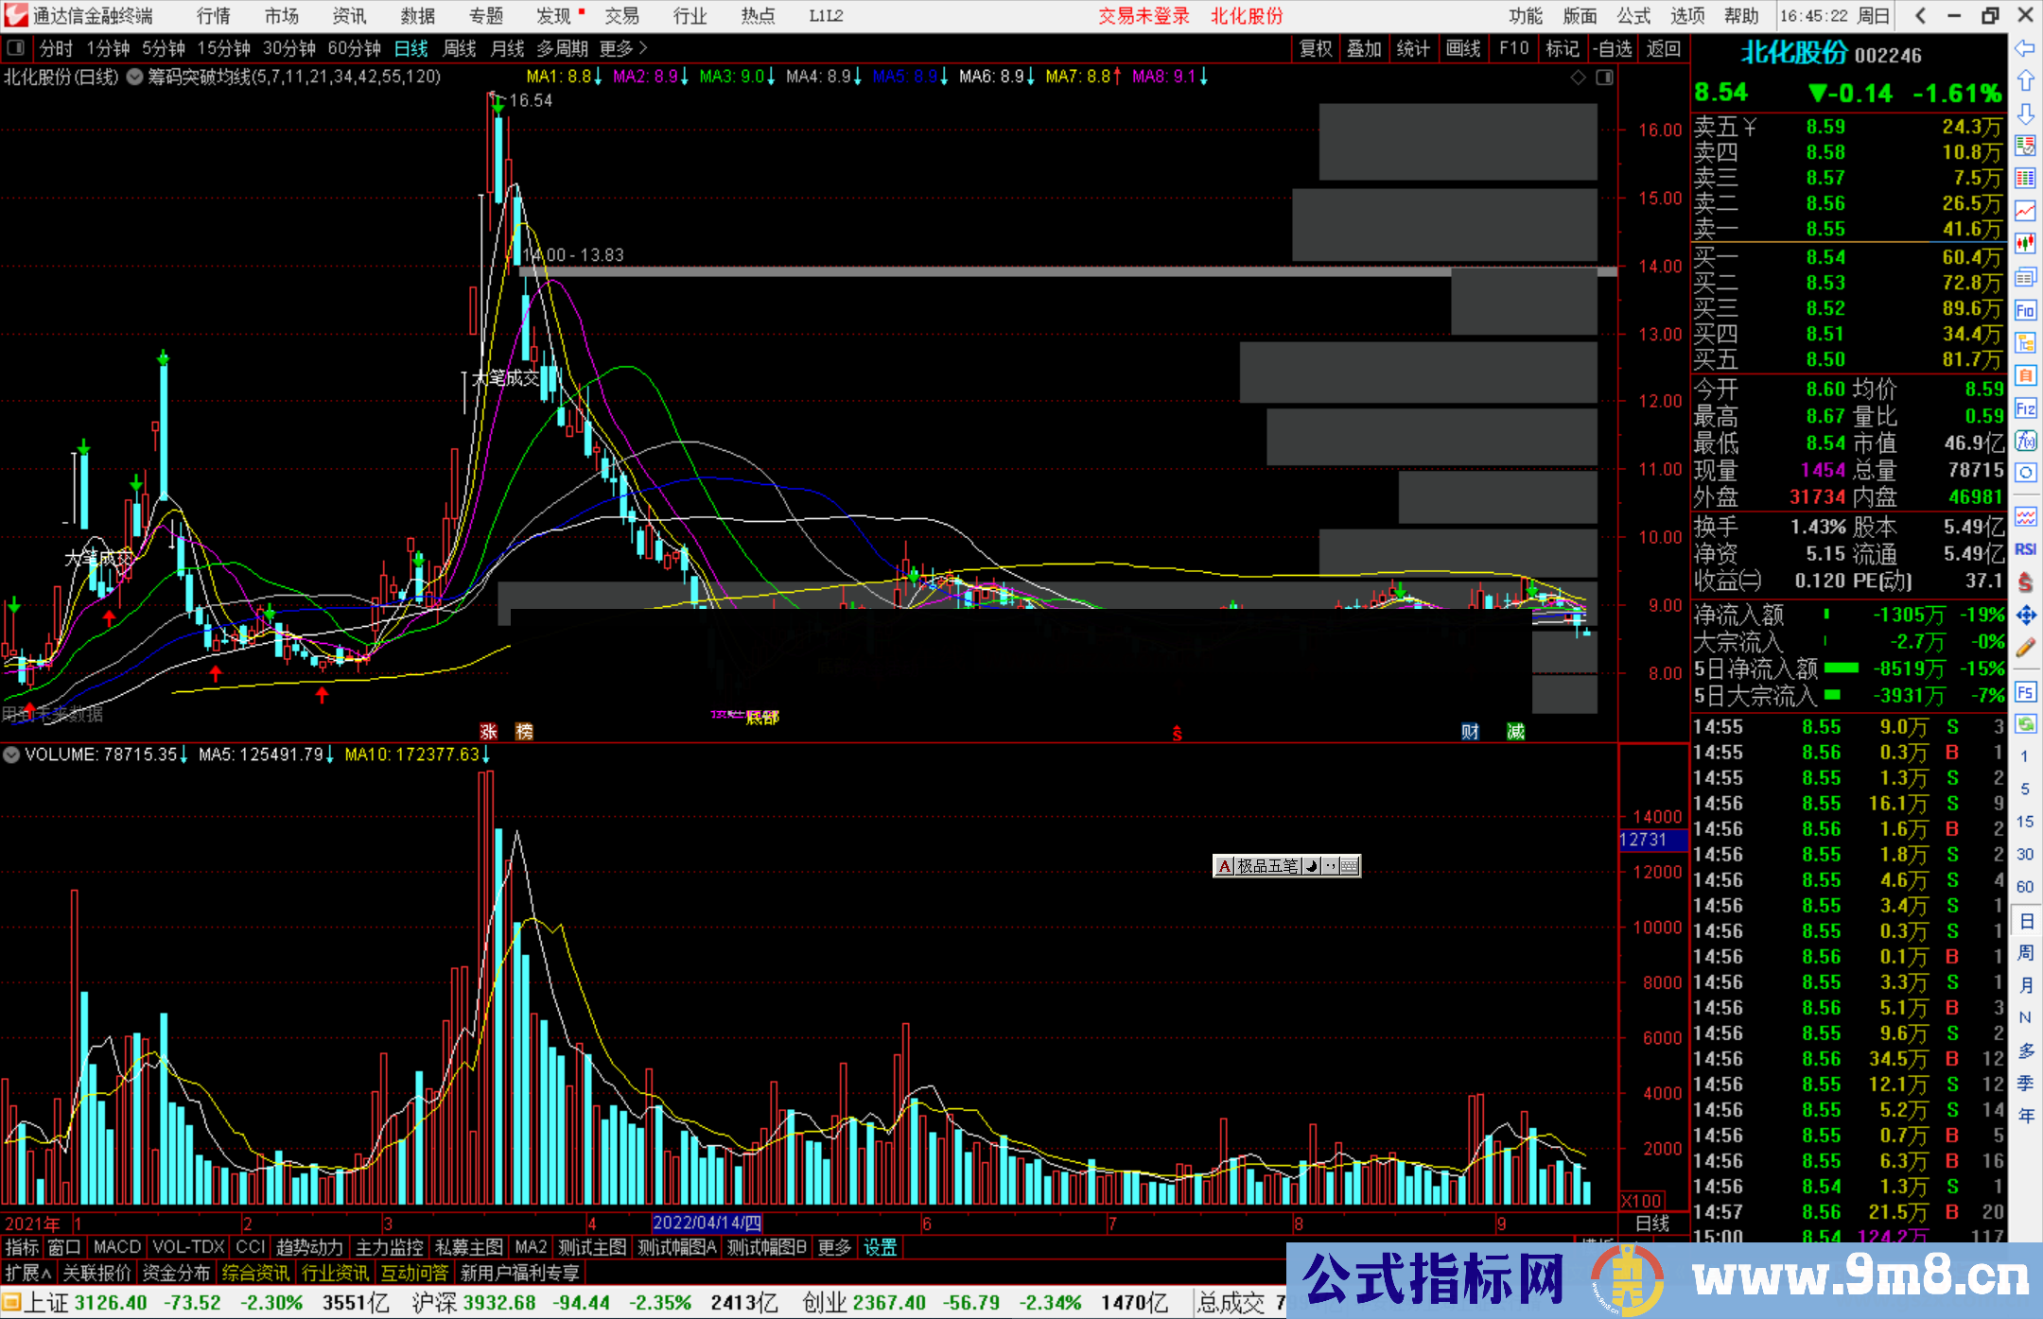Click the 2022/04/14 date marker on timeline
The width and height of the screenshot is (2043, 1319).
click(x=707, y=1224)
